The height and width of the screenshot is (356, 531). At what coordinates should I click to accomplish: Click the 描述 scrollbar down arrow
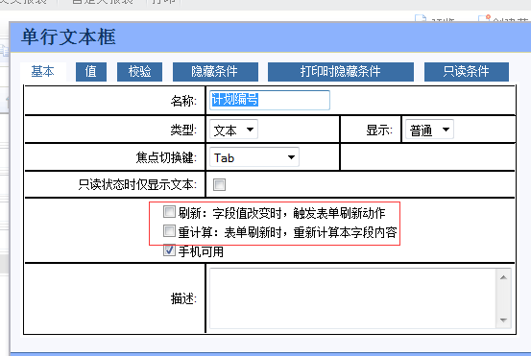pyautogui.click(x=503, y=320)
